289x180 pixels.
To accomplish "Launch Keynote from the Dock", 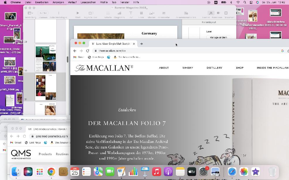I will (145, 172).
